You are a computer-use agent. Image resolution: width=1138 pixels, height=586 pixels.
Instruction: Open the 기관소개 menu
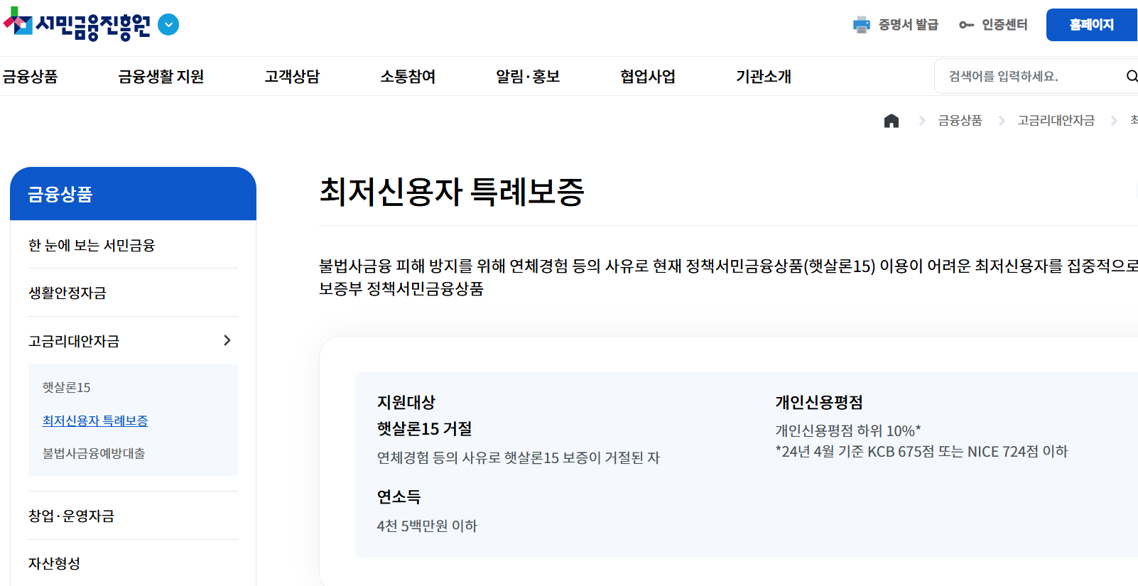[x=764, y=76]
